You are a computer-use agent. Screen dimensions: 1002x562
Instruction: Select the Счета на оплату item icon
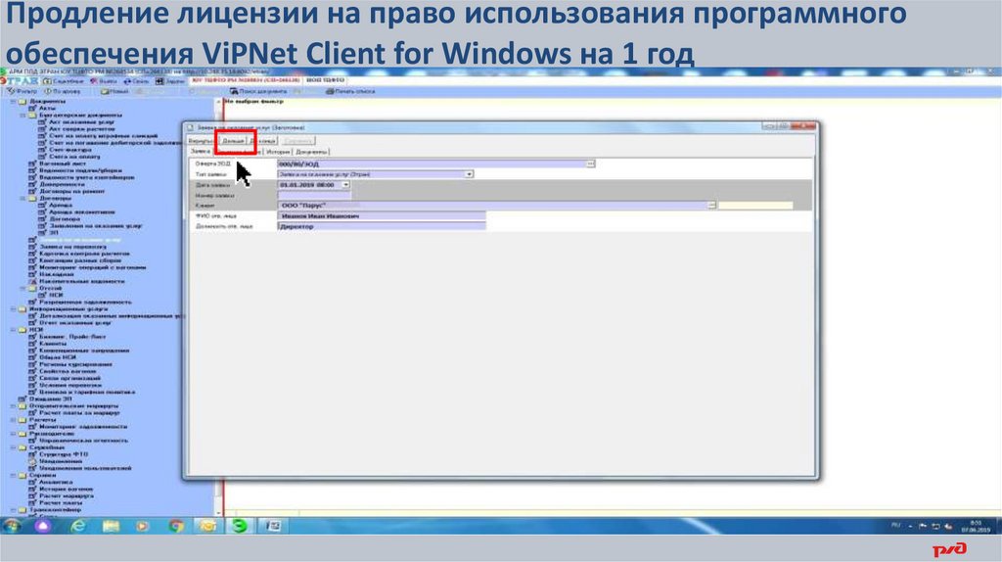42,157
